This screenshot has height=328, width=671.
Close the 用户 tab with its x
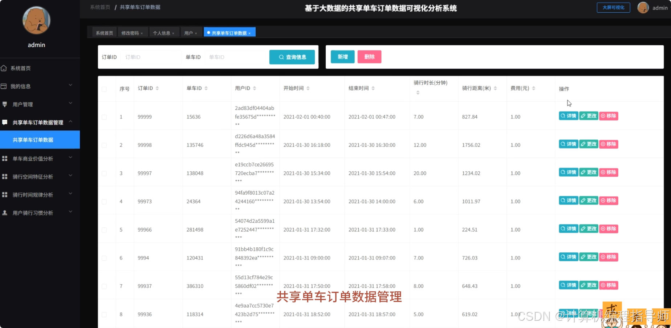pos(196,33)
